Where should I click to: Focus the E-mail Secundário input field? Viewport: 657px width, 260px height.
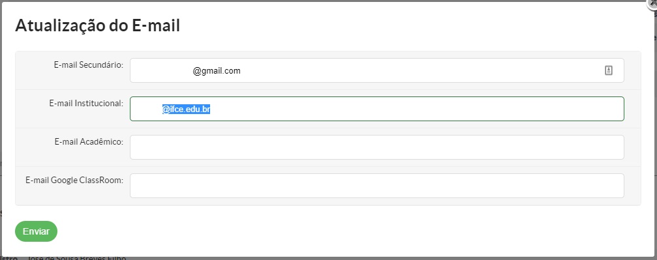[376, 70]
